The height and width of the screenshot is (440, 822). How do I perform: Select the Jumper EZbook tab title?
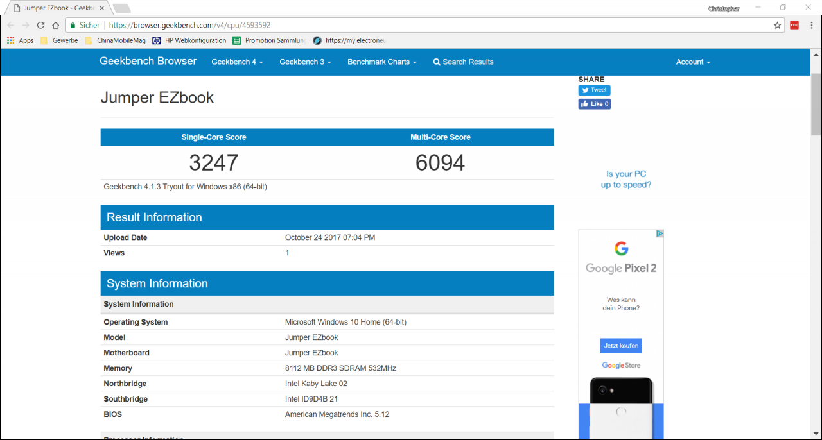60,8
